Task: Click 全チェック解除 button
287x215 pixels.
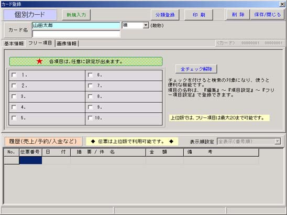Action: pyautogui.click(x=196, y=69)
